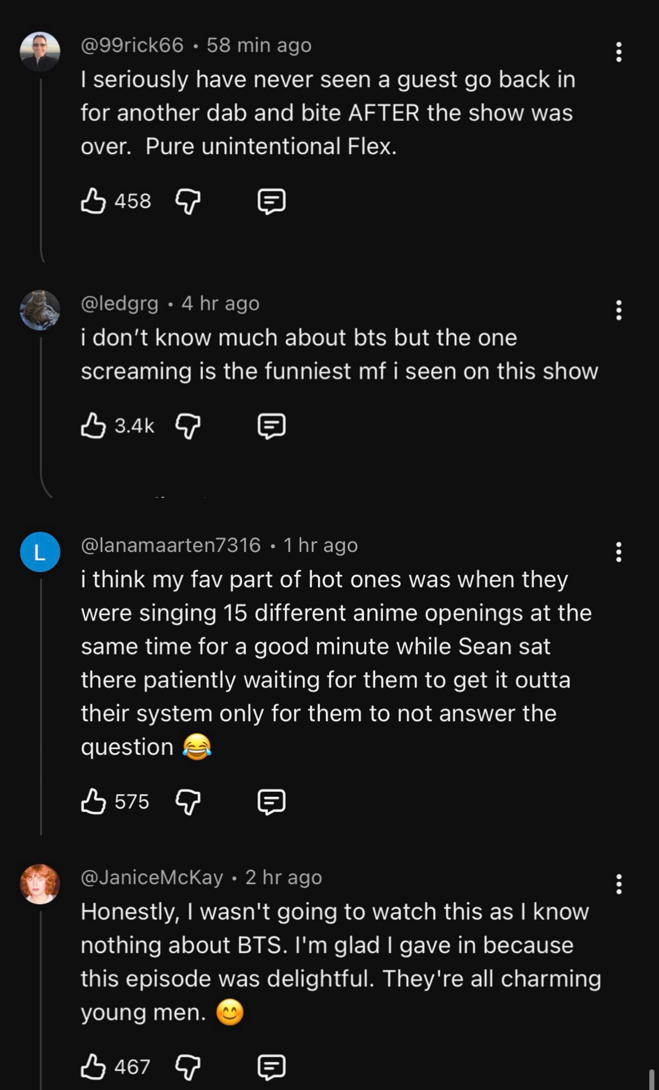Open more options for @lanamaarten7316's comment

[619, 552]
